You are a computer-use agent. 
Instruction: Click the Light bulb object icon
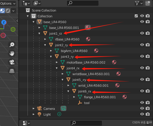coord(39,114)
